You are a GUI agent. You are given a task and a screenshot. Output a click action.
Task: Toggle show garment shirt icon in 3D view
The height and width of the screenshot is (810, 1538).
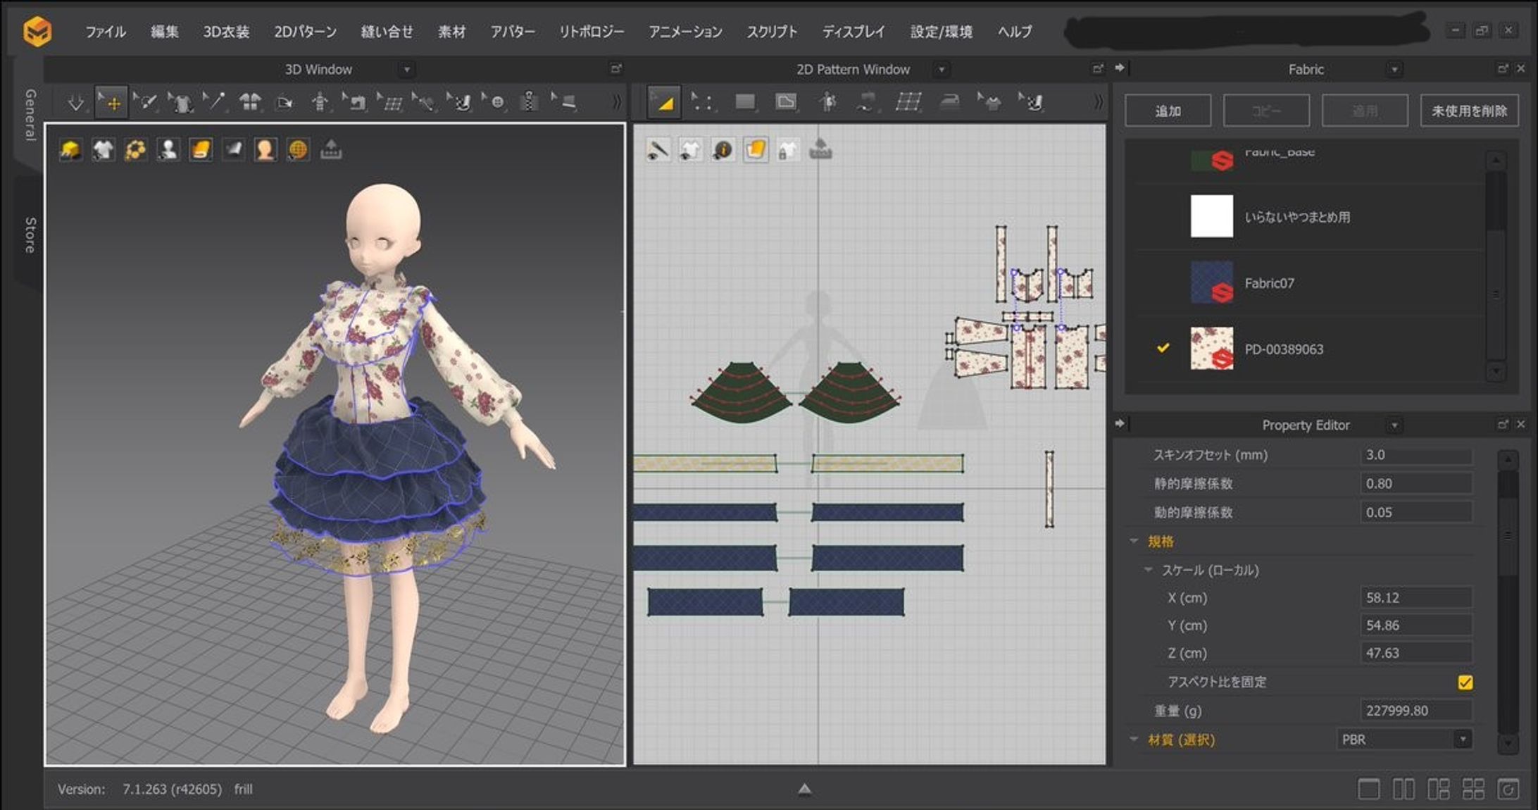coord(104,150)
